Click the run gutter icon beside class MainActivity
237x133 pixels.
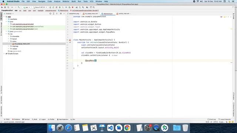coord(70,40)
